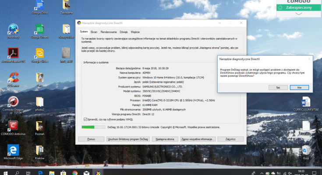Viewport: 322px width, 175px height.
Task: Open File Explorer from the taskbar
Action: click(x=52, y=173)
